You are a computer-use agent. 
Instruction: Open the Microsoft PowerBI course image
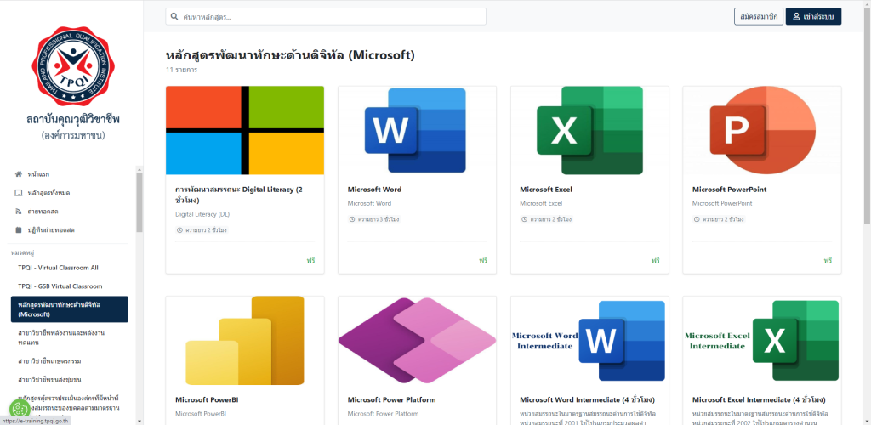click(x=245, y=340)
